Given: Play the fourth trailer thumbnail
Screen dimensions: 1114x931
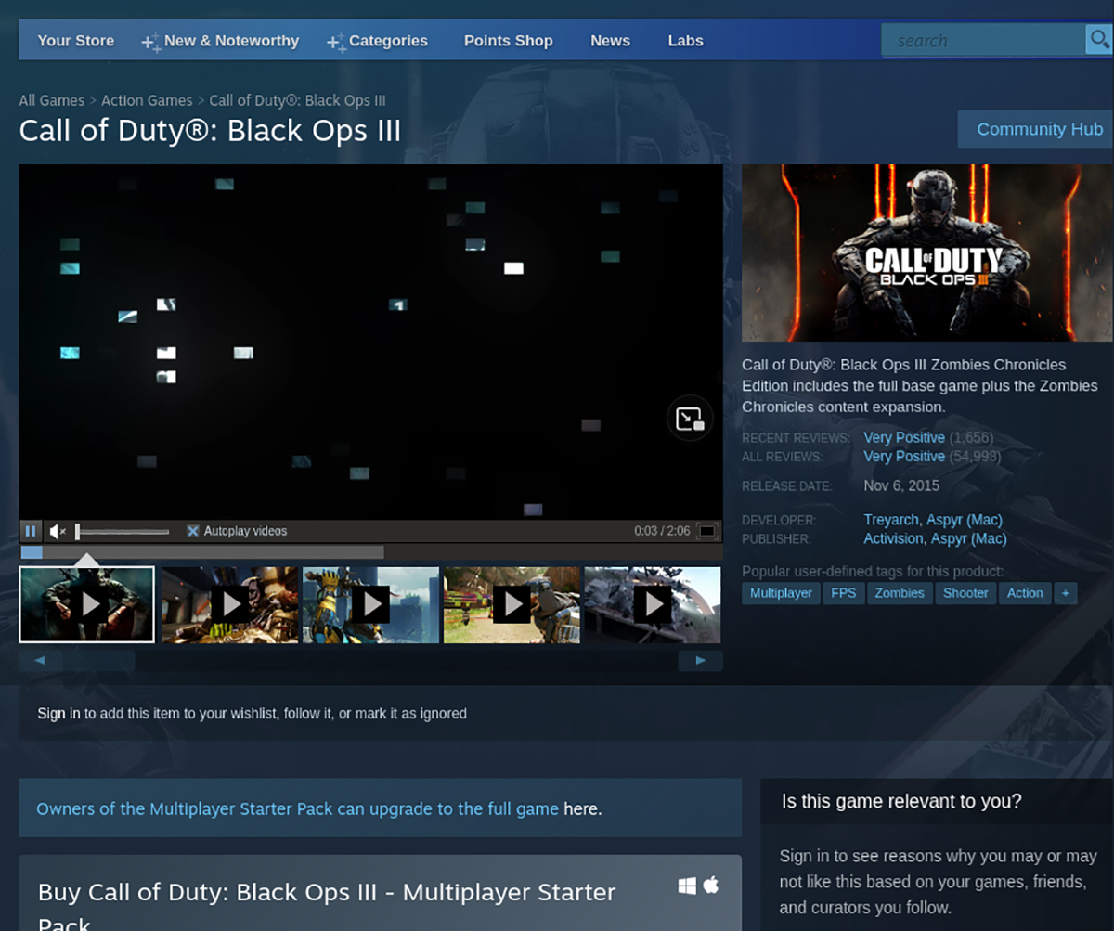Looking at the screenshot, I should [512, 605].
